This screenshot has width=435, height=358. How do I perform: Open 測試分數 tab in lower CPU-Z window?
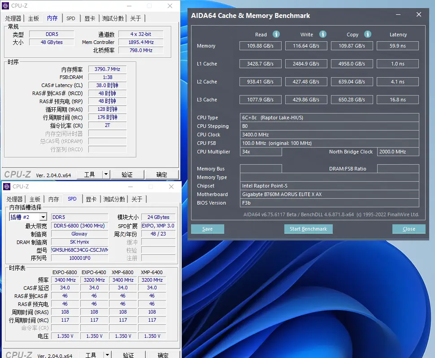pos(114,199)
